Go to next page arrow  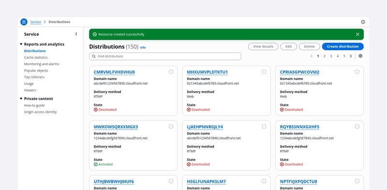coord(351,56)
